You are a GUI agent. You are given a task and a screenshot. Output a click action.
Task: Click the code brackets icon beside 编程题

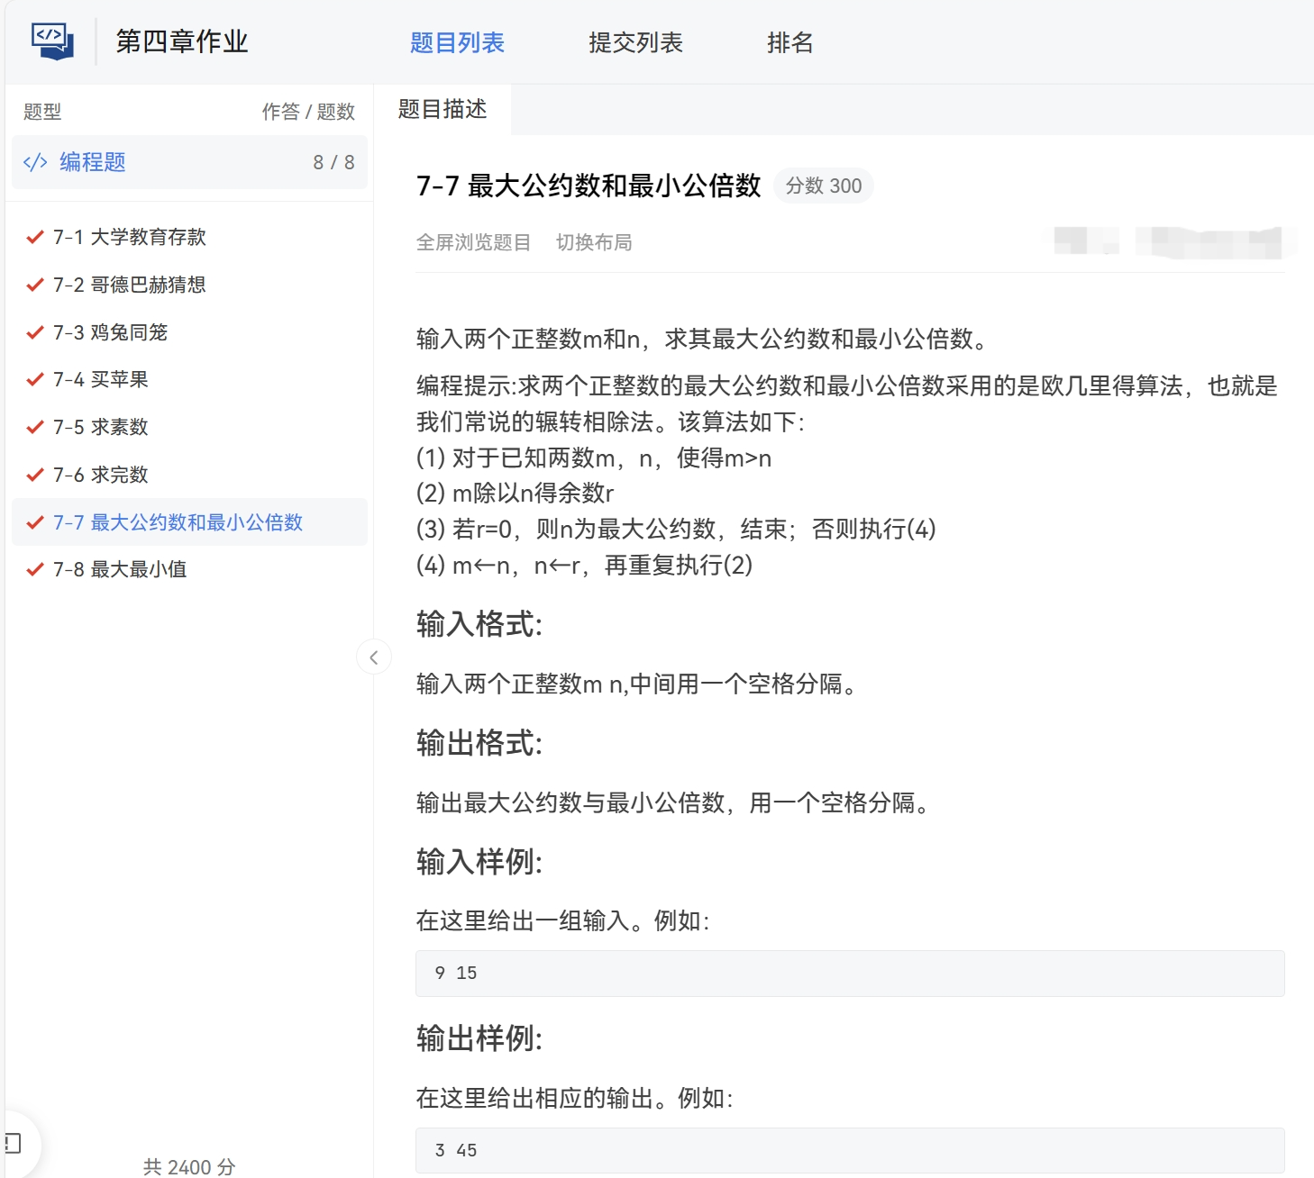coord(35,162)
